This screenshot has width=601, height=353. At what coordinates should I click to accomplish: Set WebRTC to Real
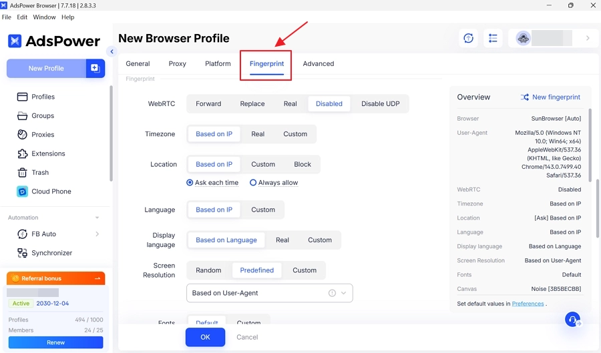(290, 103)
